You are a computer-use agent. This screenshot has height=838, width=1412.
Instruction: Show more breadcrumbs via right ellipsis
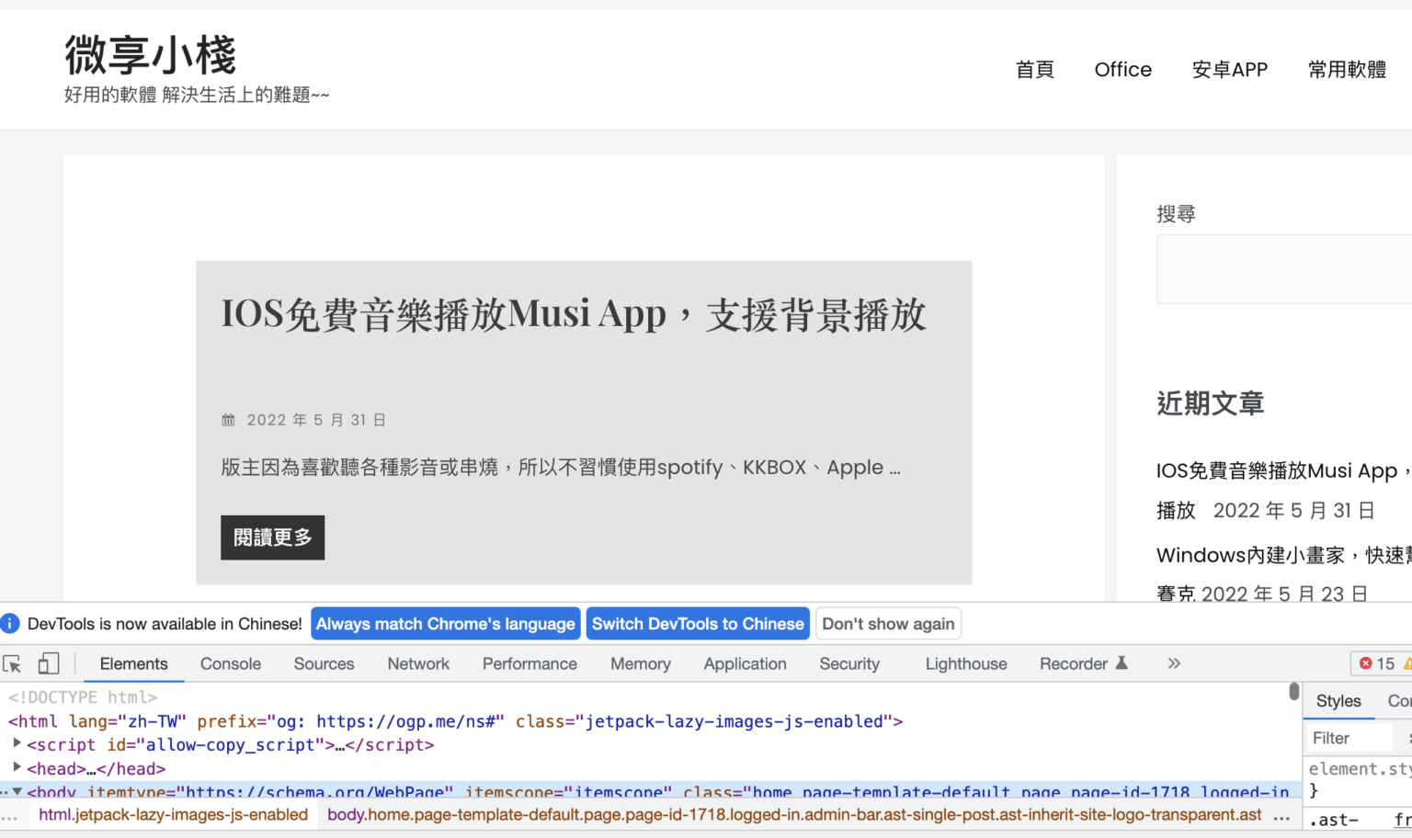coord(1281,815)
